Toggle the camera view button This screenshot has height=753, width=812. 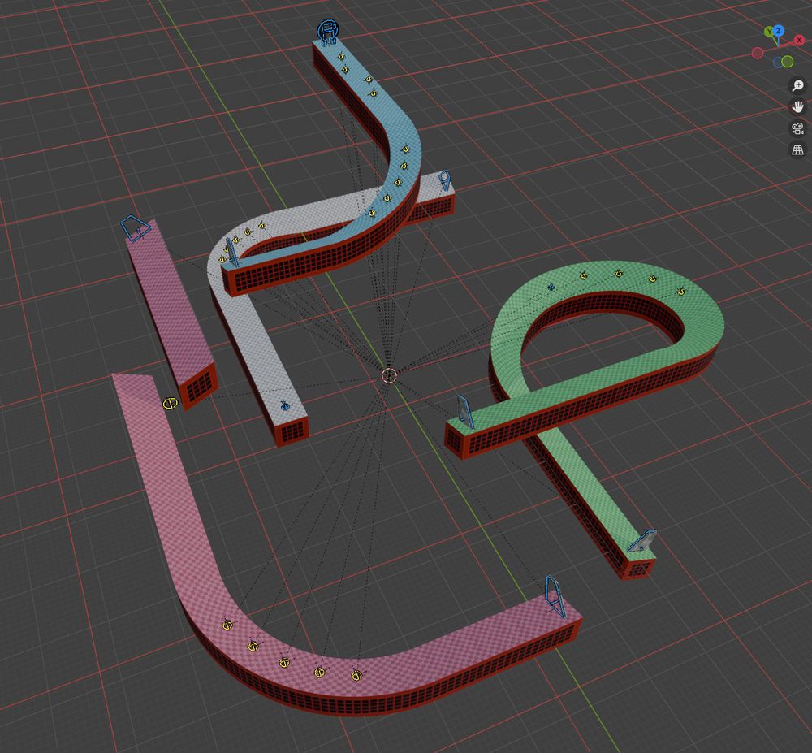pyautogui.click(x=797, y=128)
